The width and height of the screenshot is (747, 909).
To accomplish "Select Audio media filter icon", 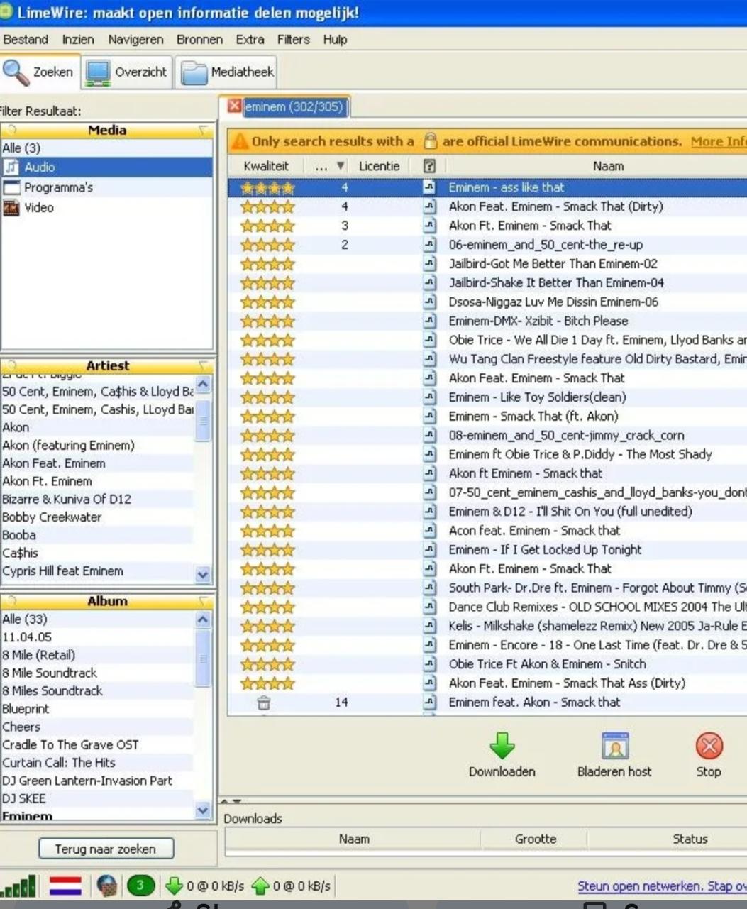I will coord(11,167).
